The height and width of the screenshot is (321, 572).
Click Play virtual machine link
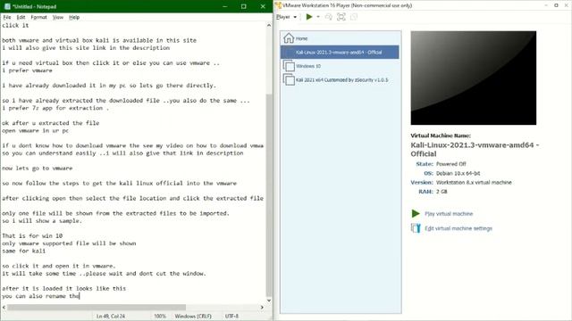(449, 214)
